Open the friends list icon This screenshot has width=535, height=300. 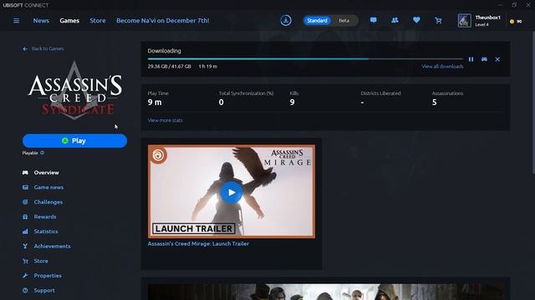pyautogui.click(x=395, y=20)
